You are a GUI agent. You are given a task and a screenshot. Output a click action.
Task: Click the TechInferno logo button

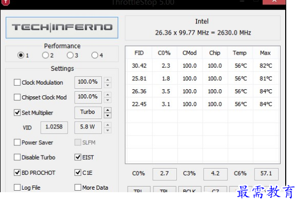pos(62,28)
